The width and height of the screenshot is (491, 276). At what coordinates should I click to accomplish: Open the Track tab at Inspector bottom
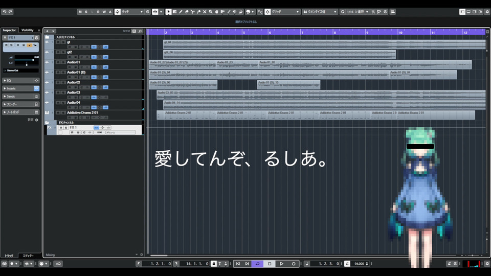point(9,256)
